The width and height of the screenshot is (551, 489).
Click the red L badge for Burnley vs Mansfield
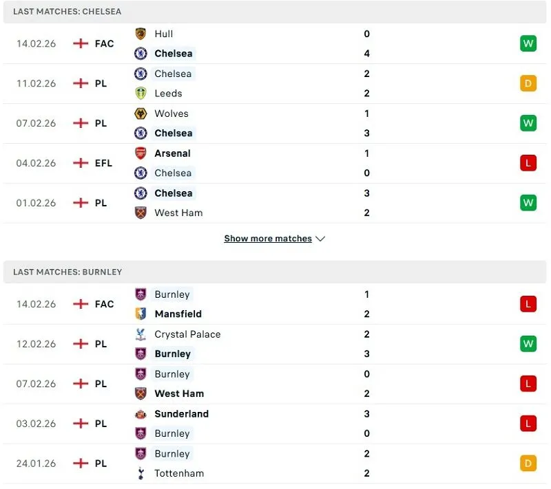click(x=528, y=303)
